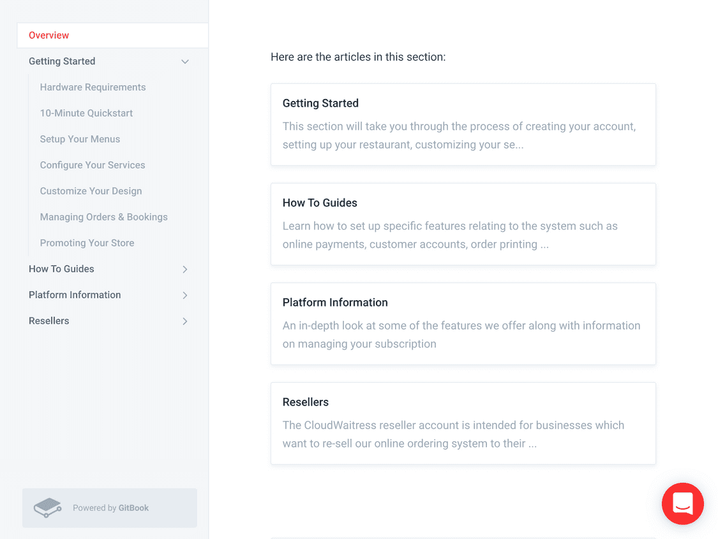
Task: Select the Overview sidebar item
Action: [x=112, y=35]
